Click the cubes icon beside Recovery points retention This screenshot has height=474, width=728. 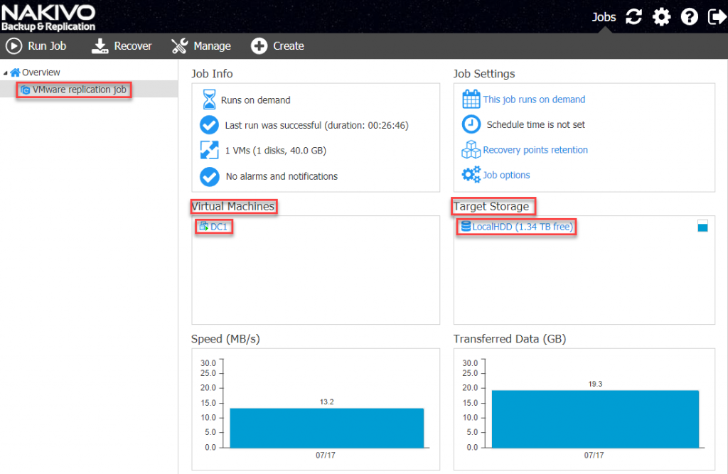(471, 149)
